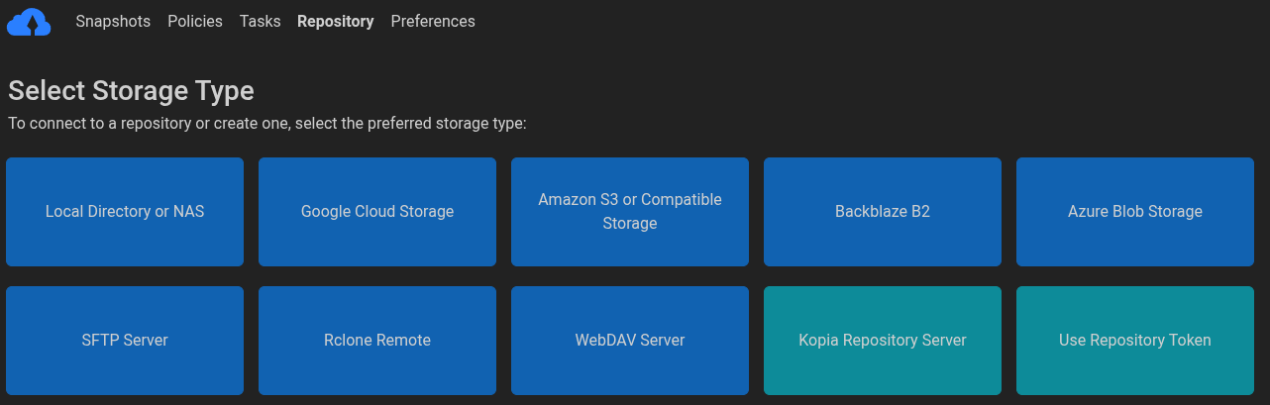The width and height of the screenshot is (1270, 405).
Task: Select Google Cloud Storage tile
Action: click(x=377, y=212)
